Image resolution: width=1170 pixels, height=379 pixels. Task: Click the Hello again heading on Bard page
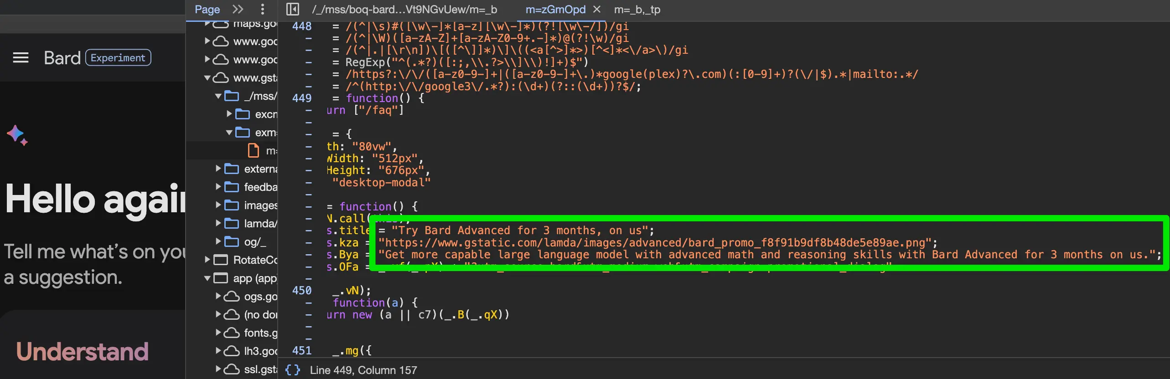95,199
